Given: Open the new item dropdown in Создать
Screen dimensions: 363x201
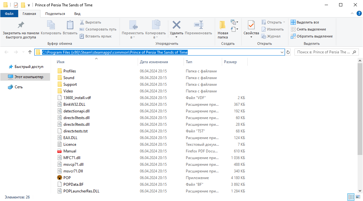Looking at the screenshot, I should (x=235, y=22).
